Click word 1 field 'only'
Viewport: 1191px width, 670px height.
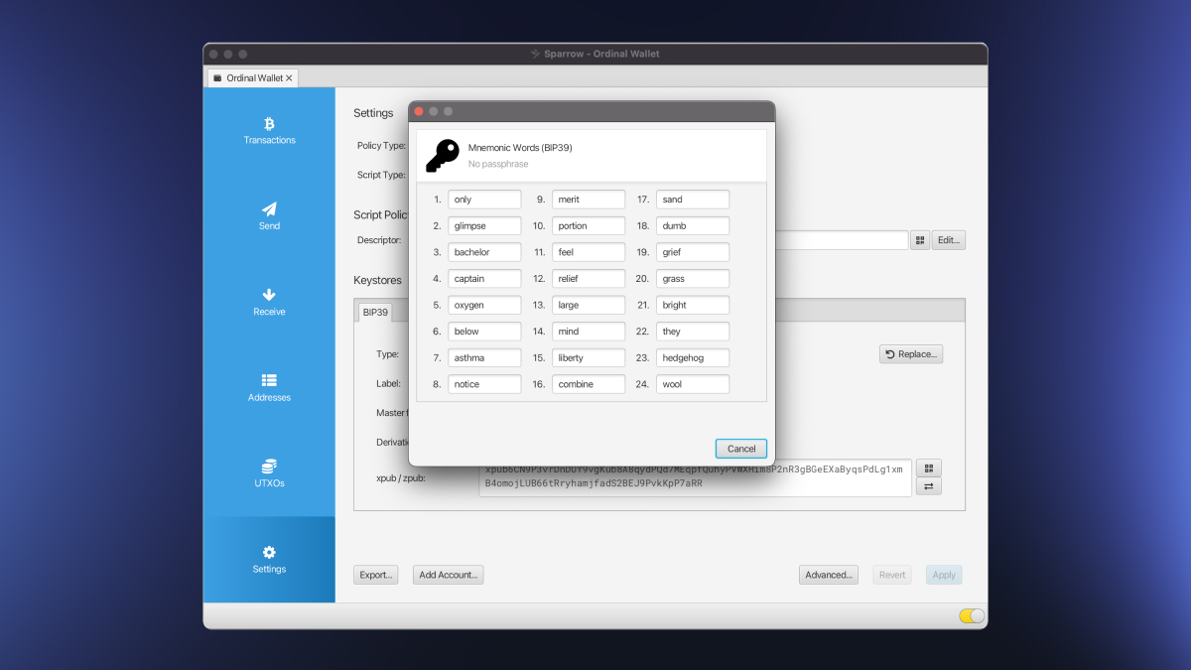[484, 200]
